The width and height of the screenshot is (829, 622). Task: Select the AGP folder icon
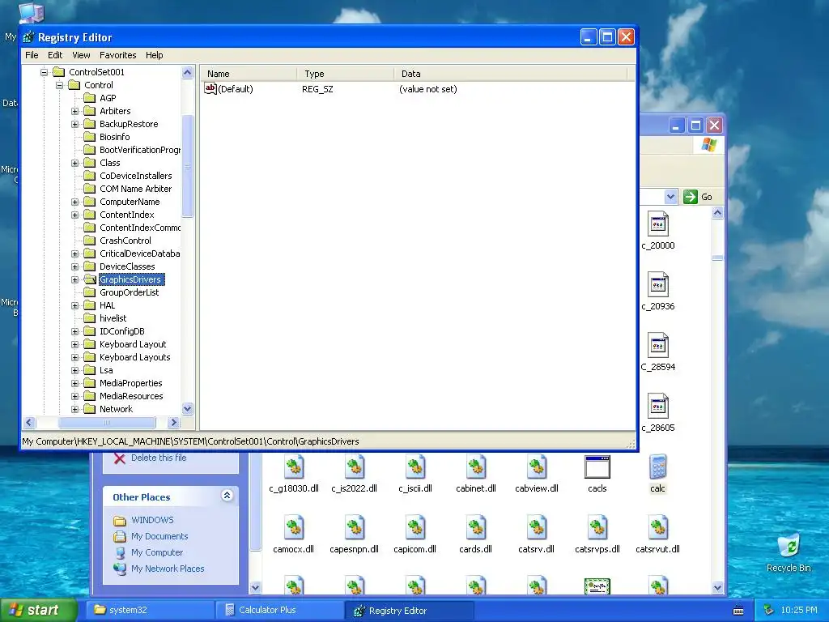click(x=90, y=98)
